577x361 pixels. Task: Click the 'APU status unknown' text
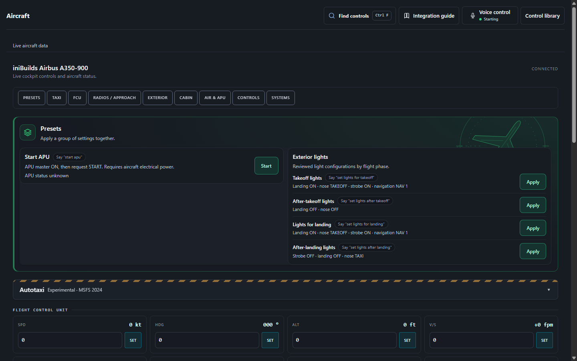pos(47,176)
